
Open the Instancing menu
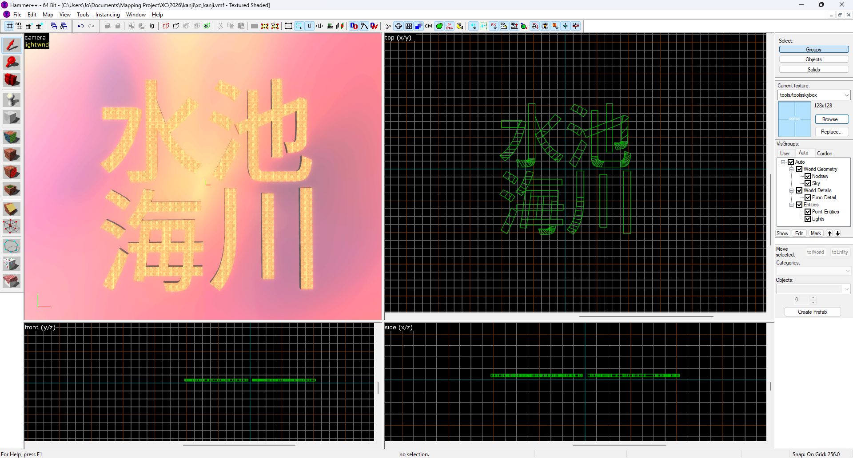tap(107, 15)
